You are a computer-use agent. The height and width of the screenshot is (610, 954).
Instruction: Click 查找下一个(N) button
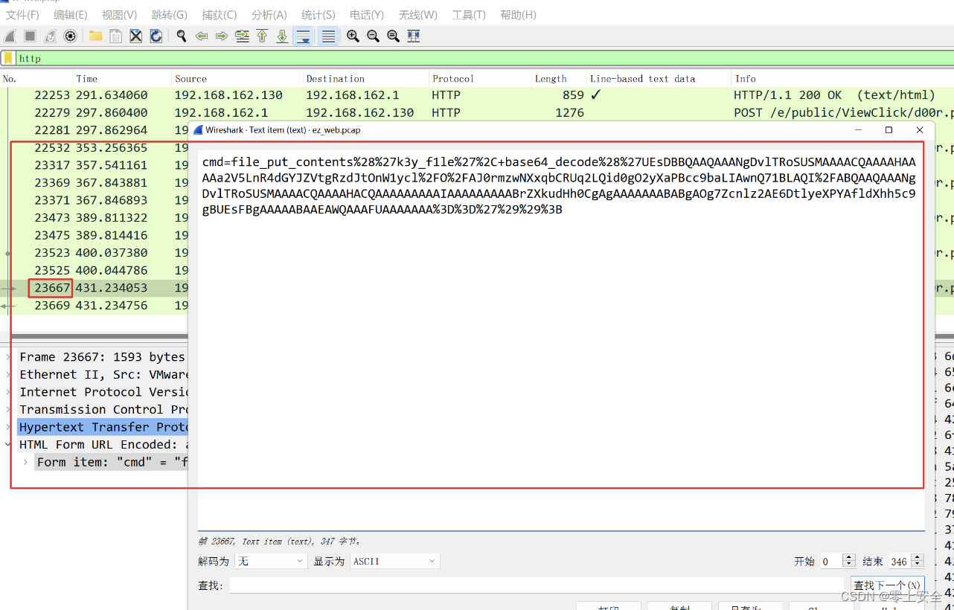tap(888, 585)
